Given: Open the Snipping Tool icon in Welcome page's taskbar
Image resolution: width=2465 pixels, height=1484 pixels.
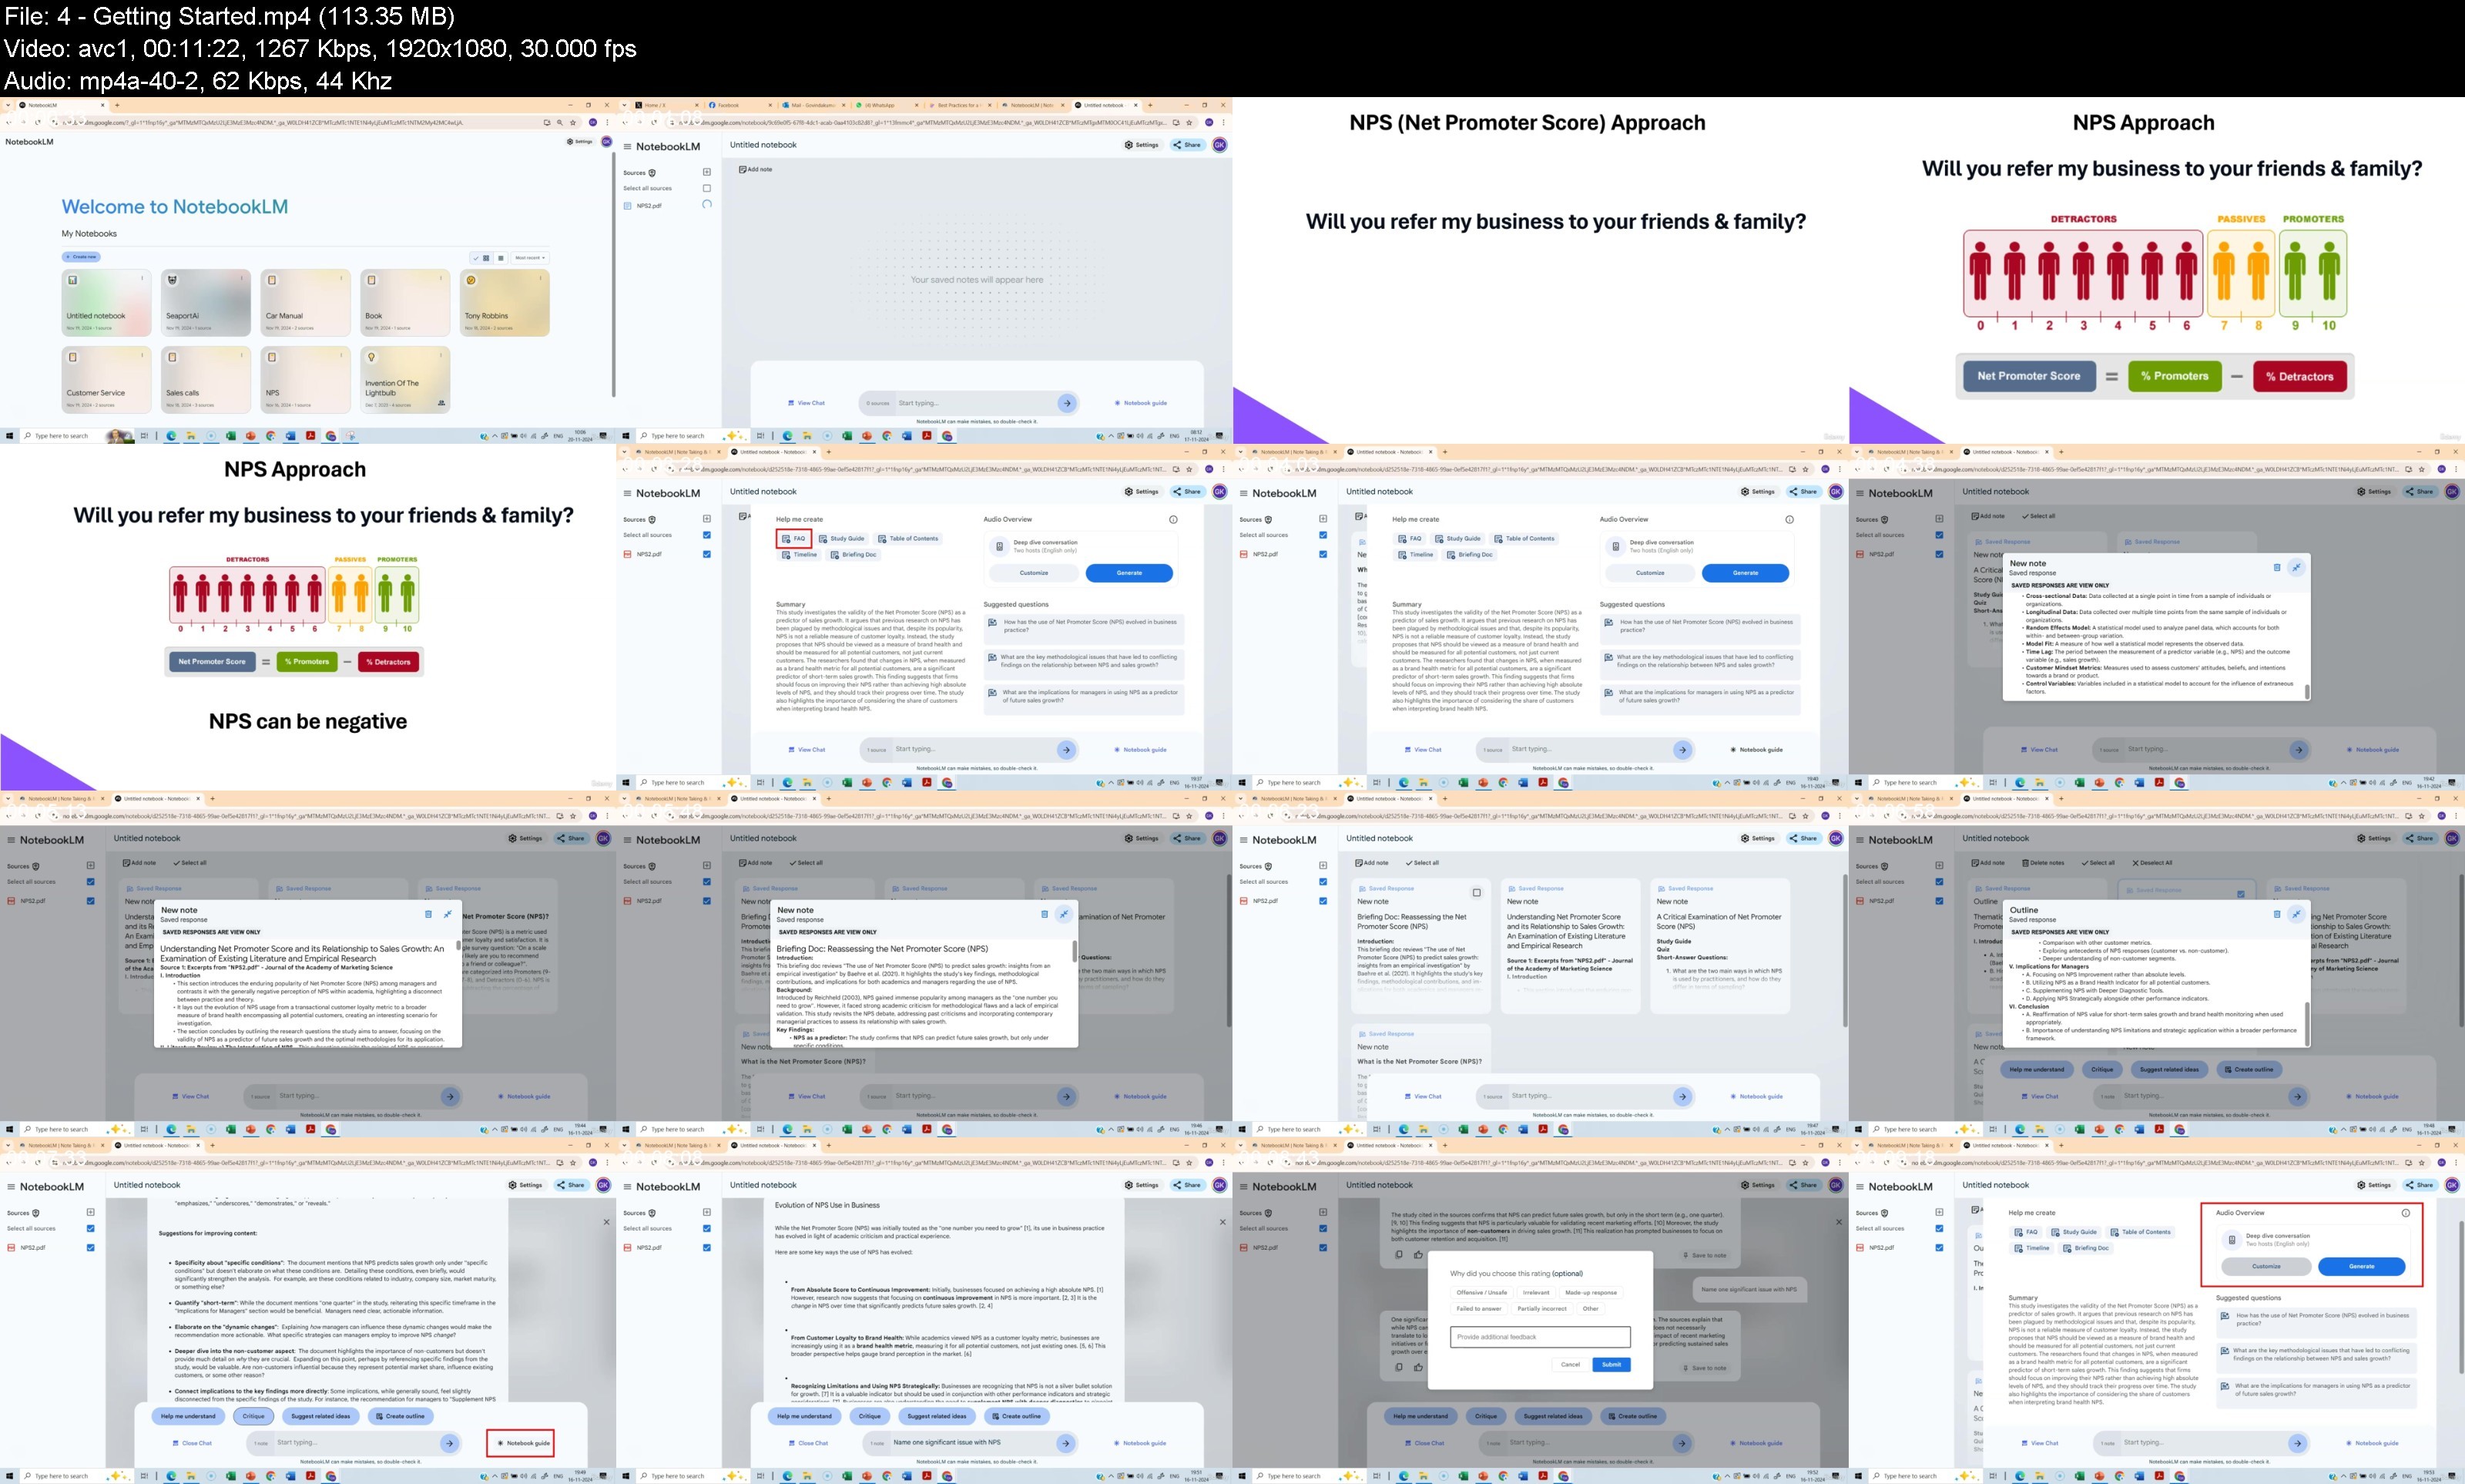Looking at the screenshot, I should [350, 436].
